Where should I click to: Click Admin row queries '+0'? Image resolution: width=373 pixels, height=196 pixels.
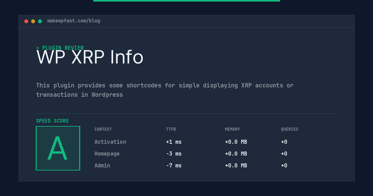284,166
